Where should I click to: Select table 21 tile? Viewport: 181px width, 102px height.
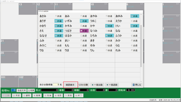point(9,45)
